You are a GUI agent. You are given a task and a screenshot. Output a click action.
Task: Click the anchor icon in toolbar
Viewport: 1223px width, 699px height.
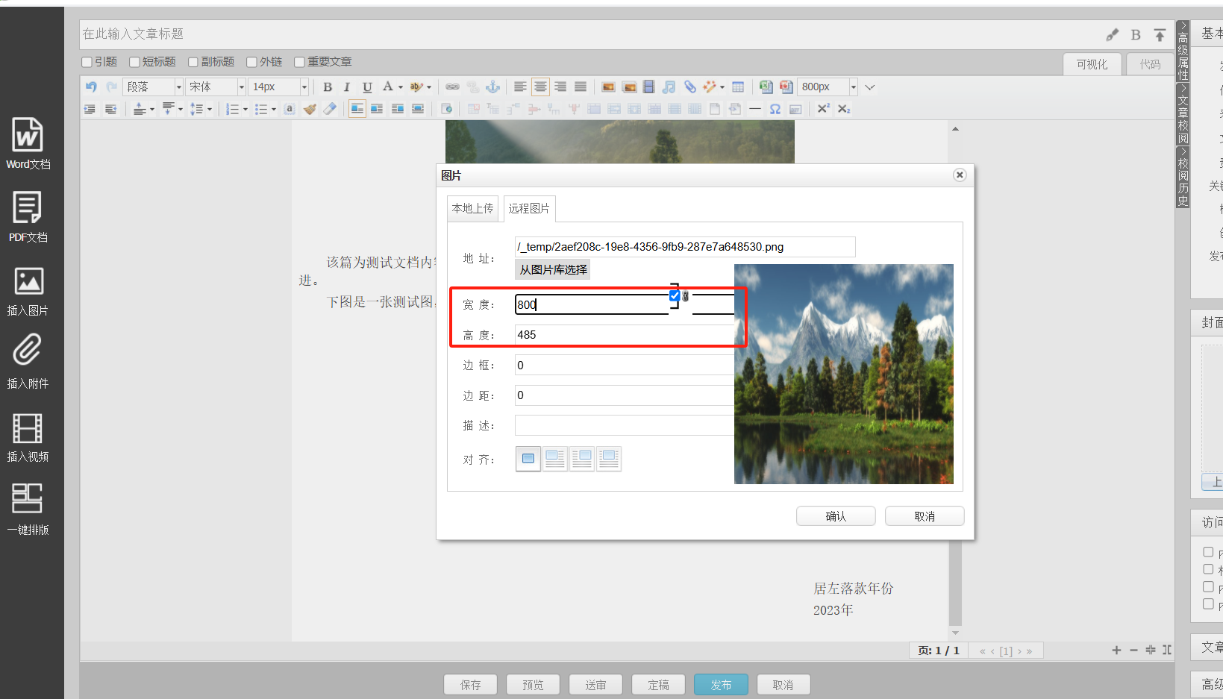(x=492, y=87)
